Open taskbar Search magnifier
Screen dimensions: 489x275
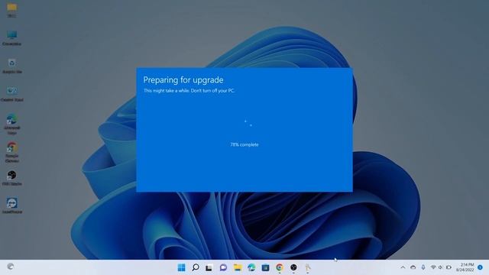(x=196, y=267)
